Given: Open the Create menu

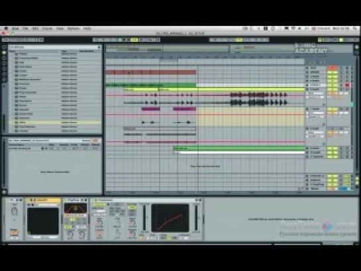Looking at the screenshot, I should [x=47, y=28].
